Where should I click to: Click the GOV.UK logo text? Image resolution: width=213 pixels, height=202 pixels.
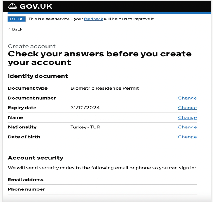(x=35, y=6)
